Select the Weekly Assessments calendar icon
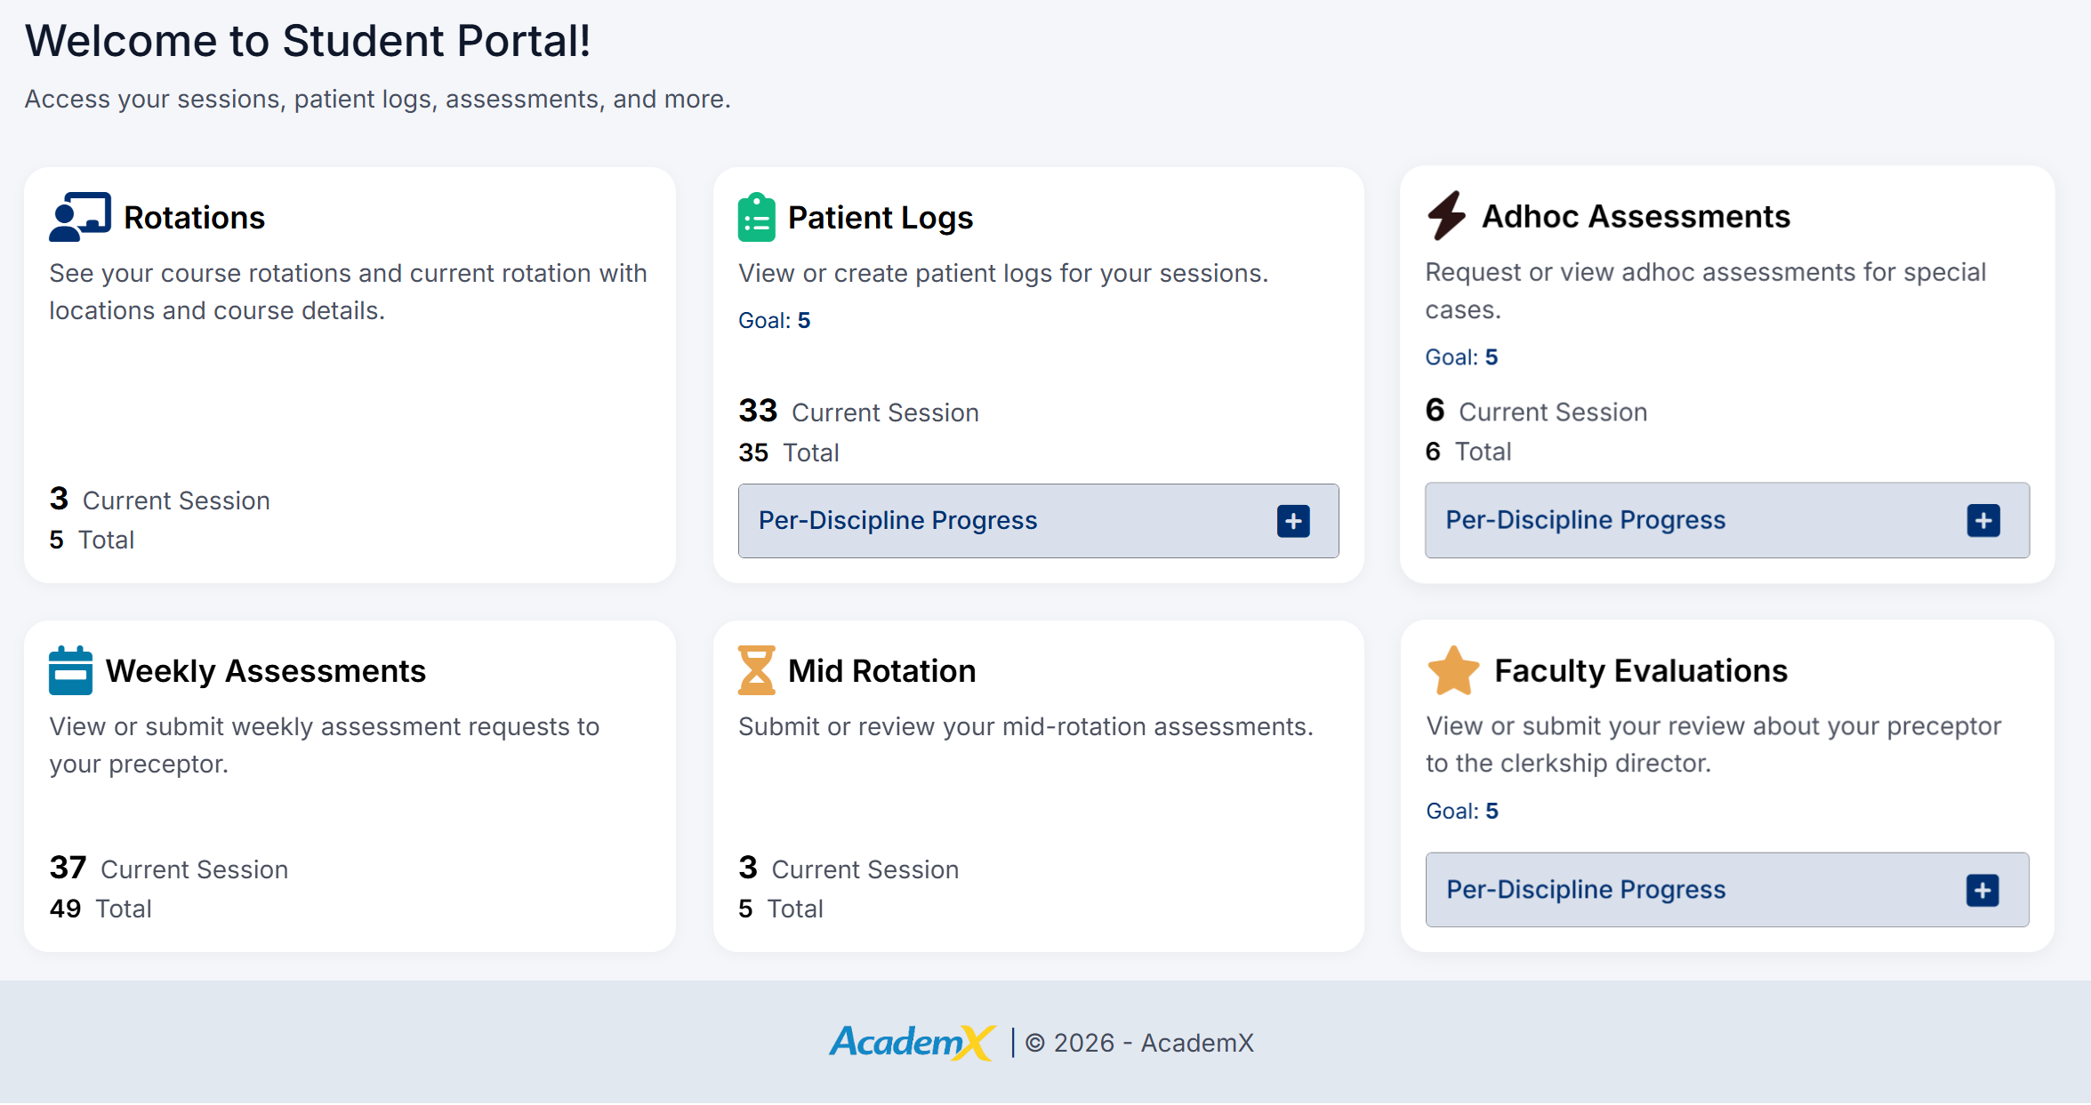Viewport: 2091px width, 1105px height. (x=69, y=670)
